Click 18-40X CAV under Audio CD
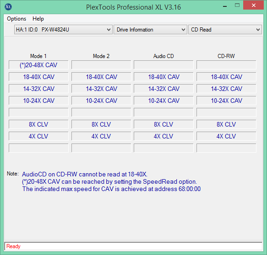The image size is (267, 255). [163, 77]
